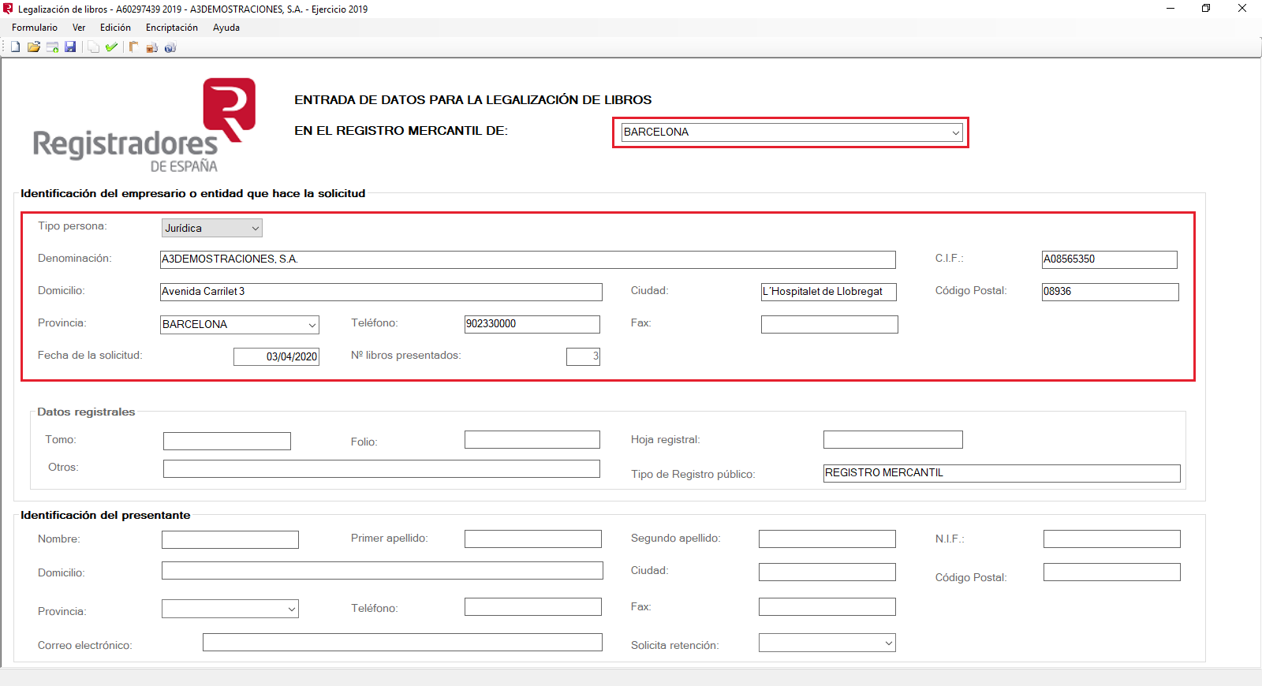
Task: Click the presentante Domicilio field
Action: pos(383,570)
